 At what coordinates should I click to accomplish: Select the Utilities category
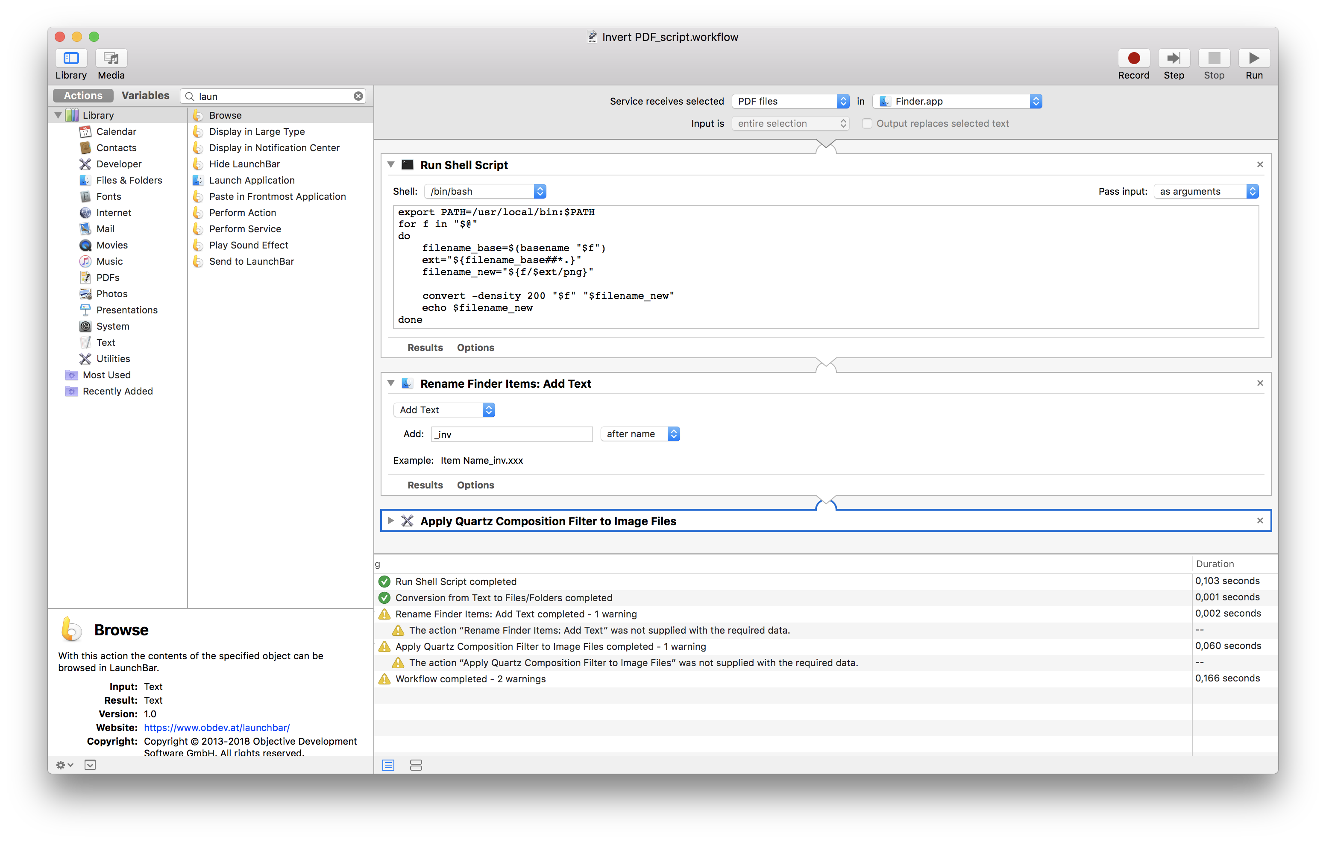[x=113, y=359]
